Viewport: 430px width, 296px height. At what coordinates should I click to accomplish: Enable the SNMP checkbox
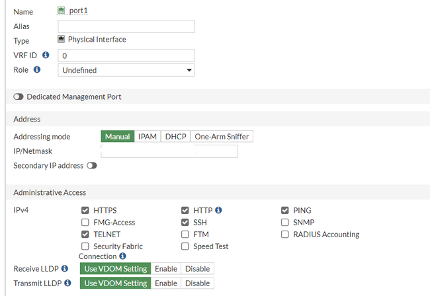click(x=285, y=223)
